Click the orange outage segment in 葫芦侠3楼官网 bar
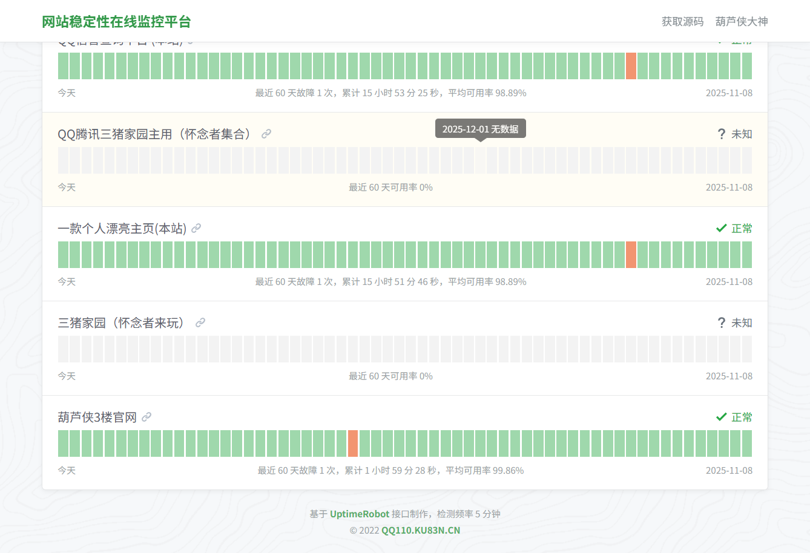This screenshot has height=553, width=810. click(x=353, y=443)
